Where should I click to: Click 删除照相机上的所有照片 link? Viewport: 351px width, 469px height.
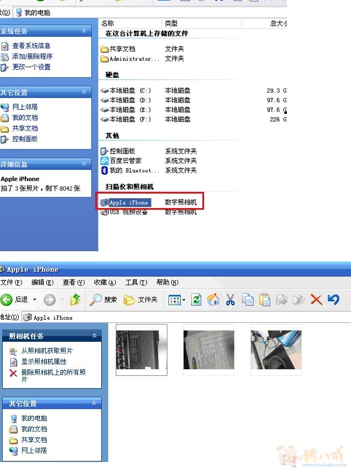coord(53,376)
